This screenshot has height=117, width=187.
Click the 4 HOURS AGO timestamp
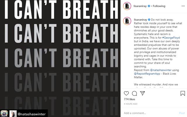click(x=131, y=104)
